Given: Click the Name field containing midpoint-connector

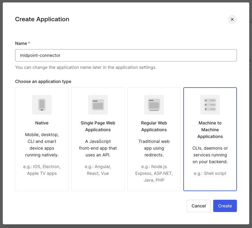Looking at the screenshot, I should tap(126, 55).
